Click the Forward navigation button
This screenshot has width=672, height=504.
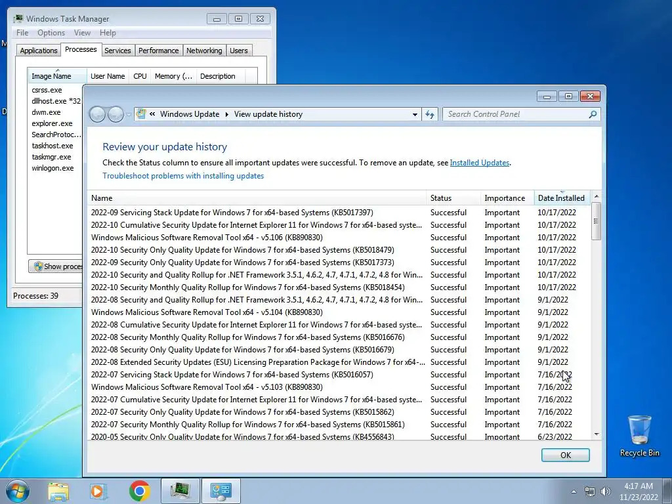(x=115, y=114)
